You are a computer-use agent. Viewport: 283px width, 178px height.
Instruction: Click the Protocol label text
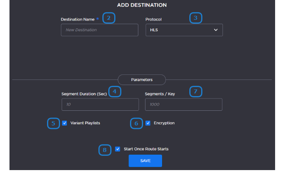point(154,19)
